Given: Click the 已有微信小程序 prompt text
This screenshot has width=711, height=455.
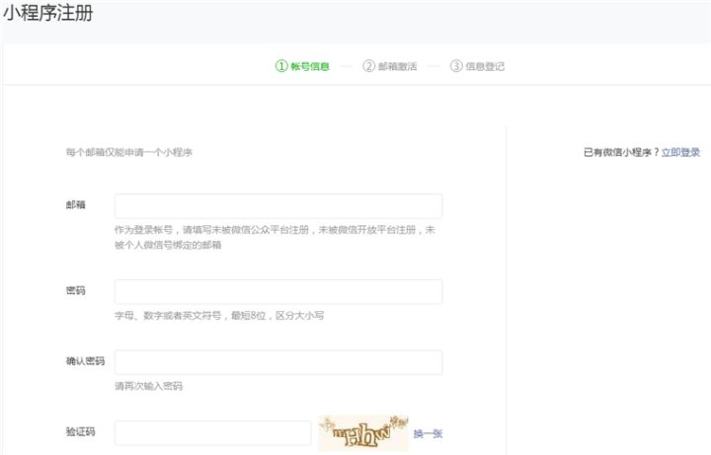Looking at the screenshot, I should (x=620, y=152).
